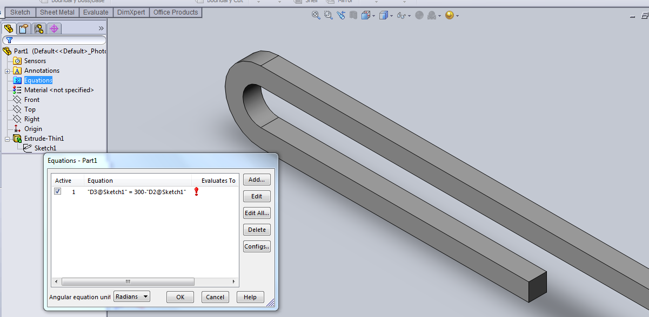Click the View Orientation icon
Screen dimensions: 649x317
click(365, 16)
